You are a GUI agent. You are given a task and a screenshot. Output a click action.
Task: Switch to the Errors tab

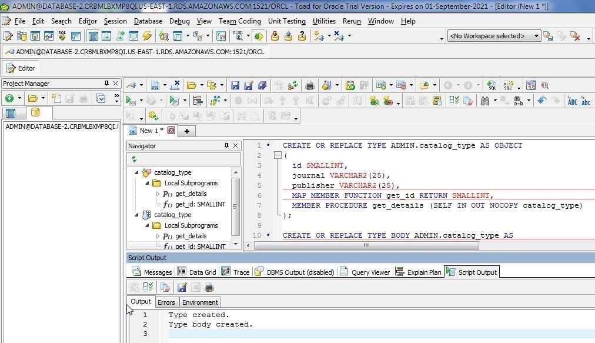click(166, 302)
